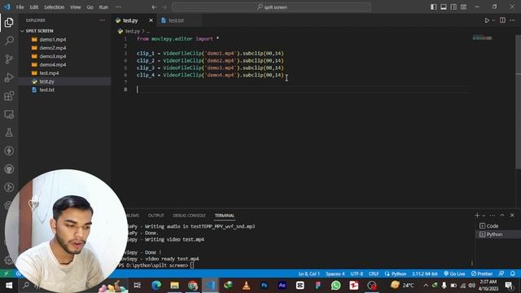Open the overflow menu ellipsis in menu bar
Viewport: 521px width, 293px height.
click(118, 7)
